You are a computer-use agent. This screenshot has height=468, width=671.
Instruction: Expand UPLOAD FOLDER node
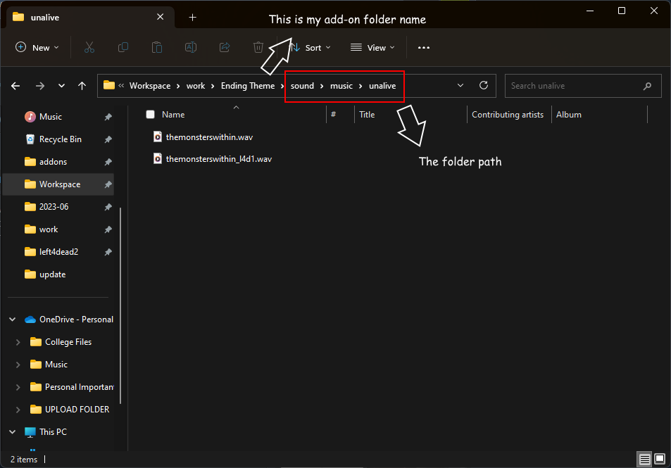coord(18,410)
